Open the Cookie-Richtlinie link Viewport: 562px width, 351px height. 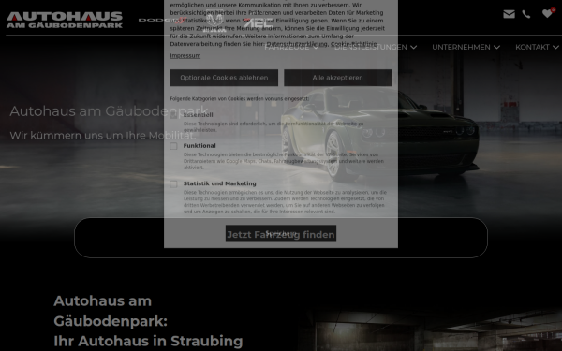tap(353, 44)
